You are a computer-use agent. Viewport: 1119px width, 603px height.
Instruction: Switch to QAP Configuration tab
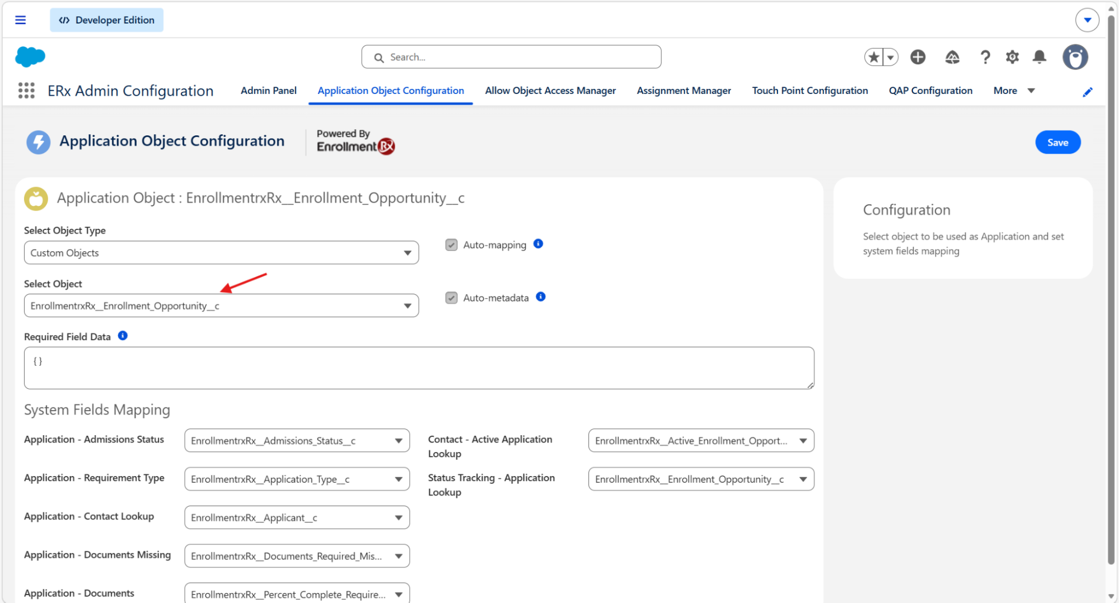tap(930, 91)
